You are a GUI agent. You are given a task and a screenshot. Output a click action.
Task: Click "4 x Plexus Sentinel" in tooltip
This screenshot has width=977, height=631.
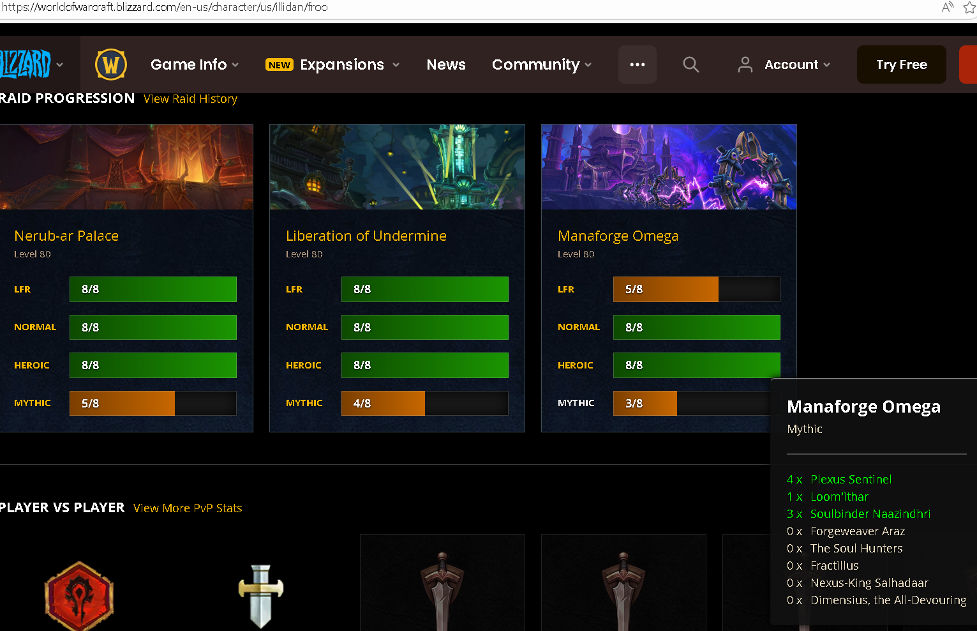tap(839, 480)
